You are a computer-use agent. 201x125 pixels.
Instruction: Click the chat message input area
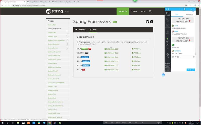[183, 63]
